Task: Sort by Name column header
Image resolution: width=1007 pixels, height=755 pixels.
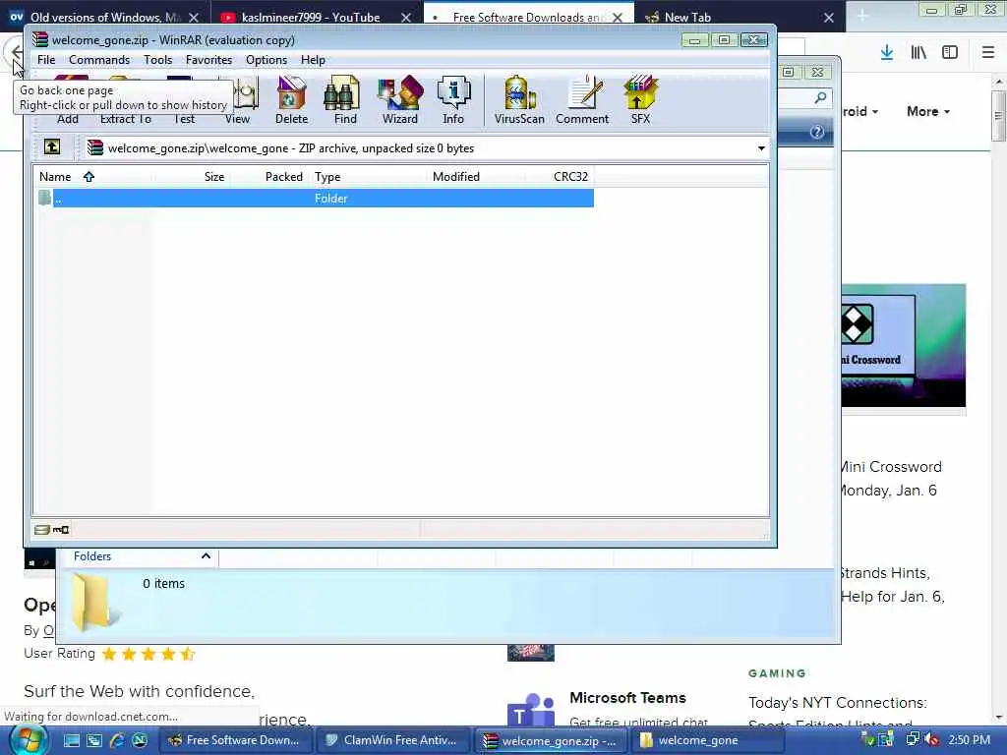Action: (x=91, y=177)
